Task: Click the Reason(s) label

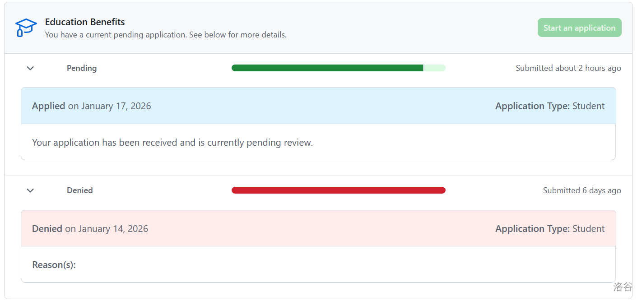Action: (x=54, y=265)
